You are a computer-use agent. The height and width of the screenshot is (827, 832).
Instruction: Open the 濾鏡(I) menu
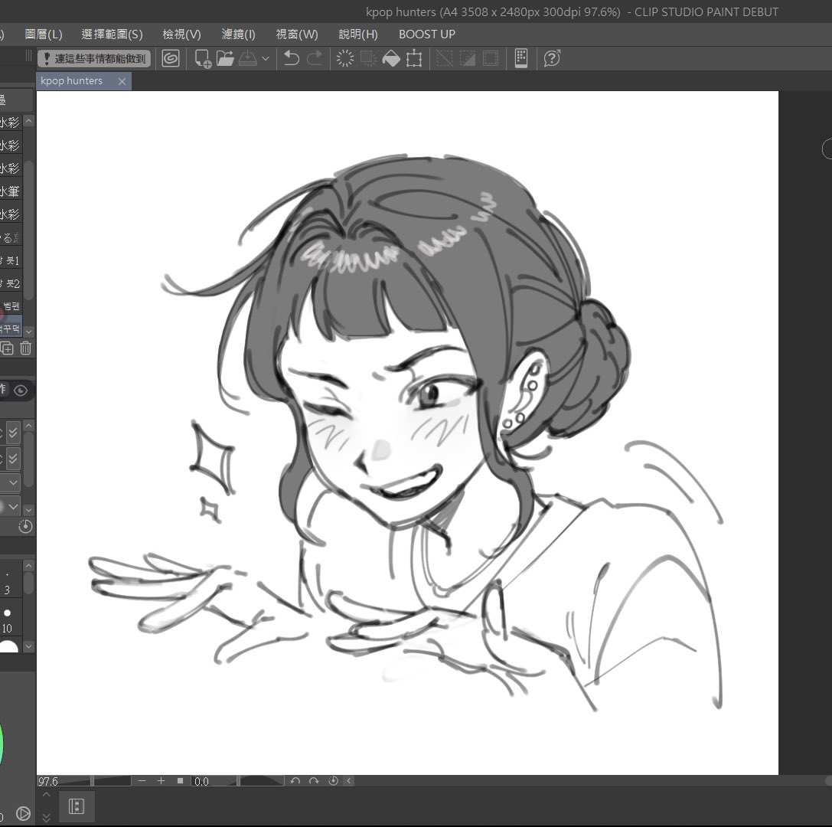[x=238, y=34]
